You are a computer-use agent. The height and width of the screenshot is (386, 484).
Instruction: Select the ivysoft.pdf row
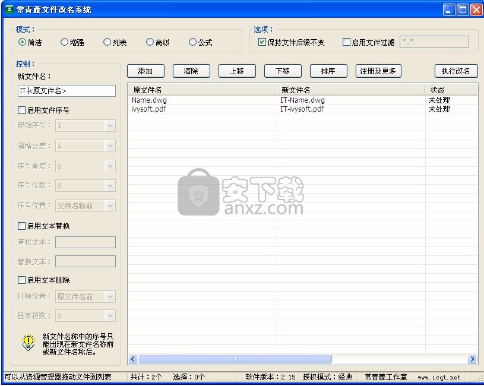pos(303,109)
